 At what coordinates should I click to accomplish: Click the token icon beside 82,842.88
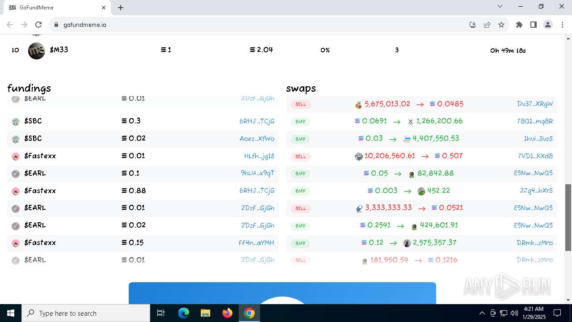(x=412, y=174)
